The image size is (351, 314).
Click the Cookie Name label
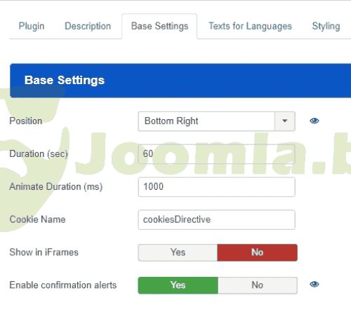(37, 219)
